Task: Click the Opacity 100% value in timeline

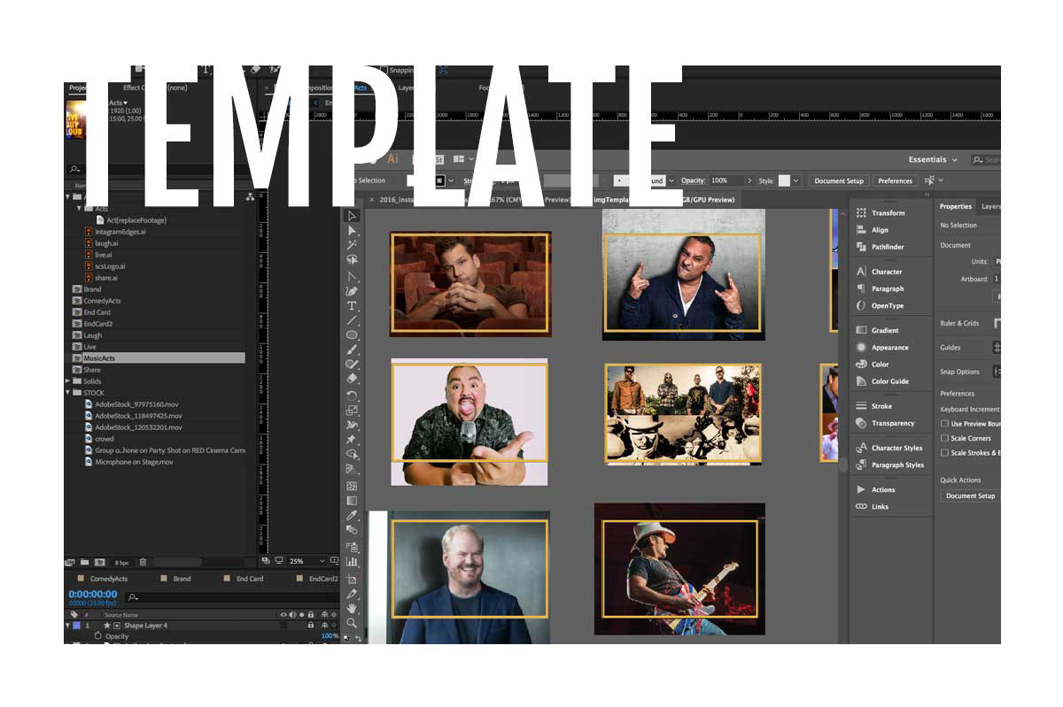Action: [329, 636]
